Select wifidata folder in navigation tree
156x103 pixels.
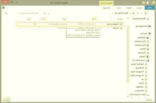coord(140,87)
